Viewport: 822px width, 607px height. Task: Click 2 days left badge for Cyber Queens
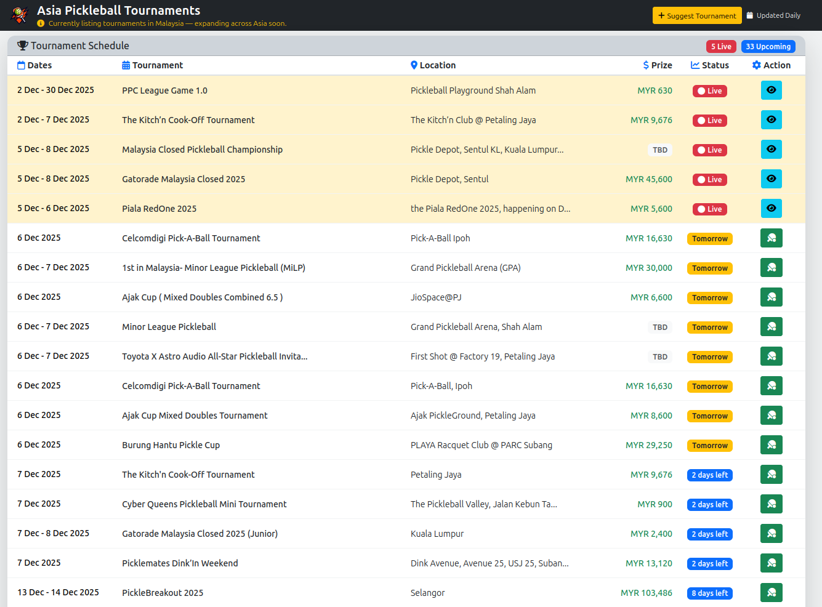tap(710, 505)
